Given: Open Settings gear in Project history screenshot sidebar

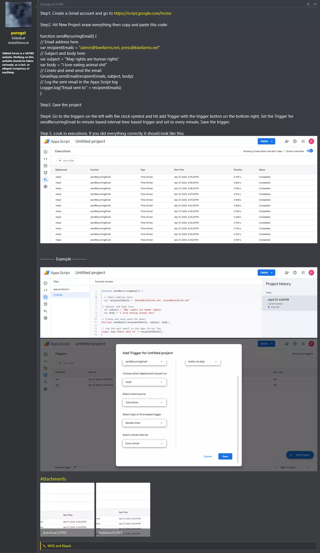Looking at the screenshot, I should tap(45, 318).
